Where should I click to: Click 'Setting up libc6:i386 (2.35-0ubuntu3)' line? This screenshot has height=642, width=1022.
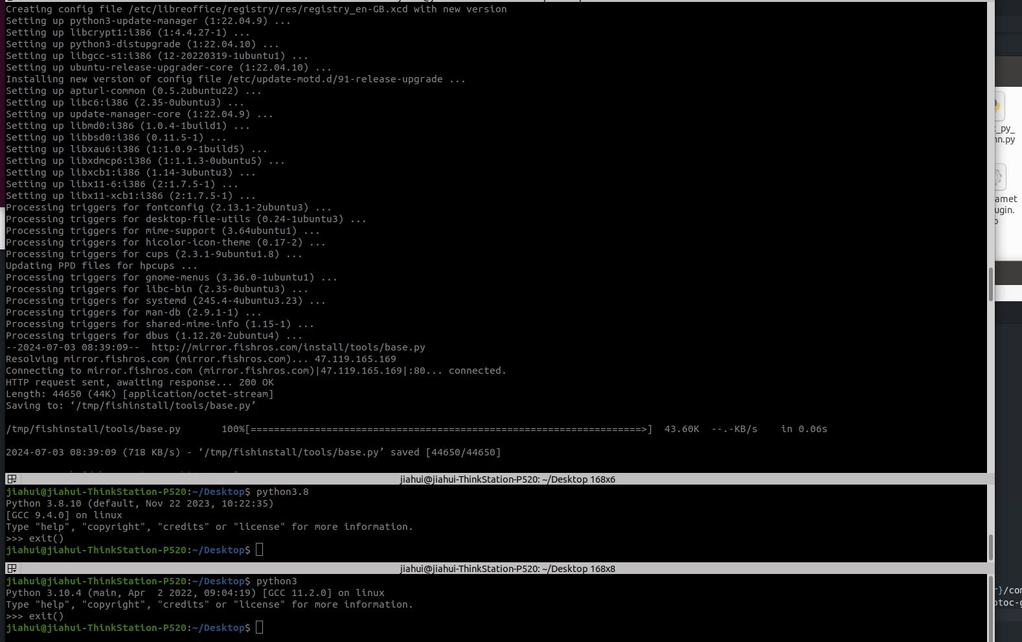pos(125,102)
